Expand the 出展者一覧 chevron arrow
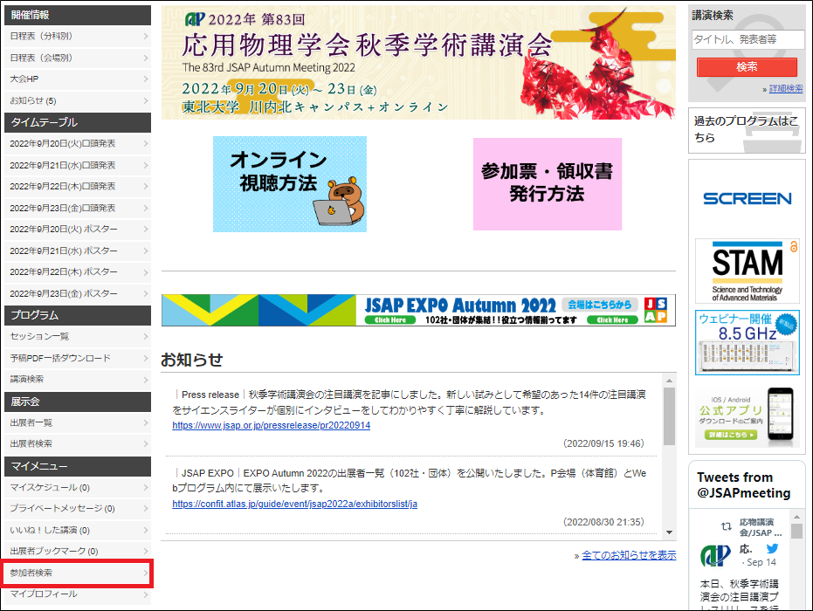This screenshot has width=813, height=611. click(x=145, y=422)
